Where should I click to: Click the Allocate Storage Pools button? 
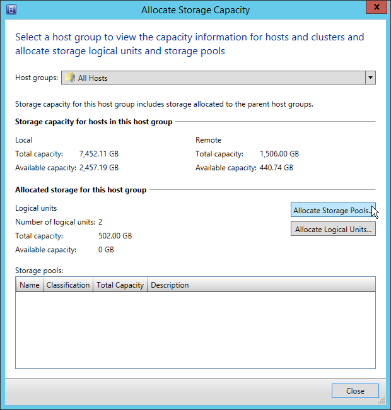coord(332,211)
